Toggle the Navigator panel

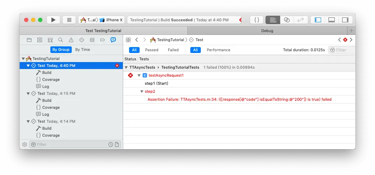click(318, 20)
